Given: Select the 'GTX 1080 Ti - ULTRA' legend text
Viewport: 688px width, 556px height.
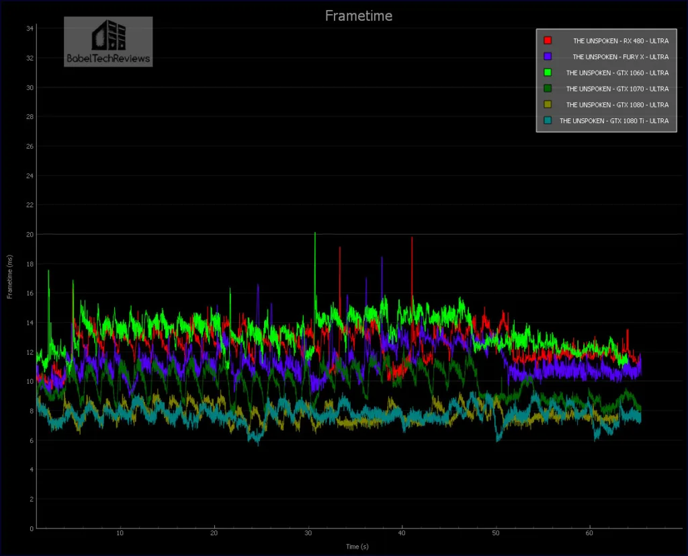Looking at the screenshot, I should coord(613,121).
